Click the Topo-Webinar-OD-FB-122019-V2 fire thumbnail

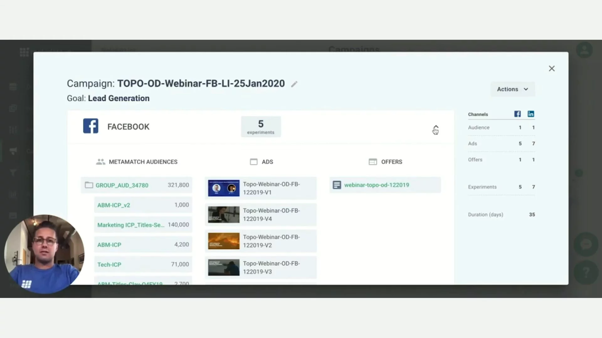224,241
